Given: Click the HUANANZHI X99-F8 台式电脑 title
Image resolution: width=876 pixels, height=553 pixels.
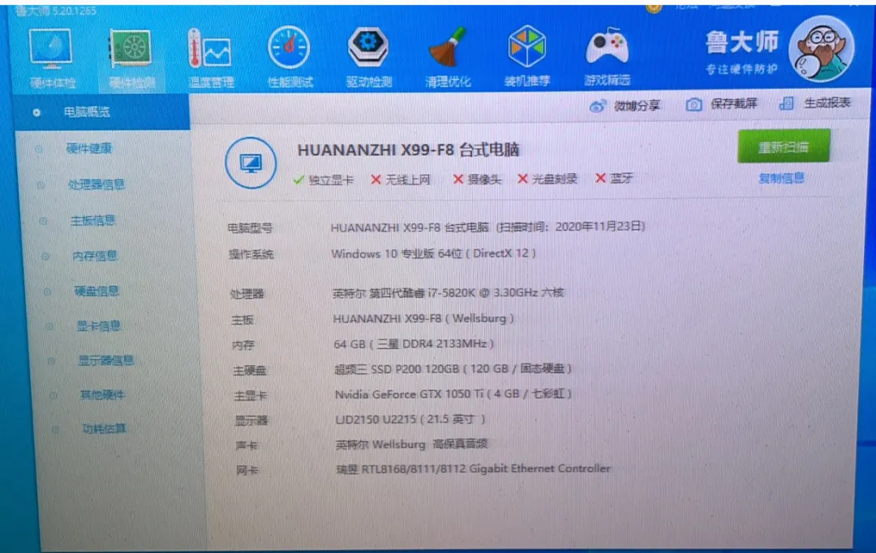Looking at the screenshot, I should (408, 150).
